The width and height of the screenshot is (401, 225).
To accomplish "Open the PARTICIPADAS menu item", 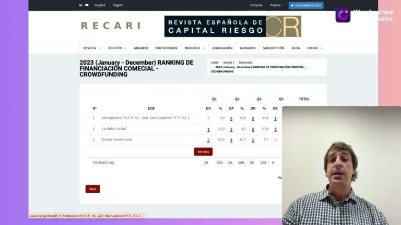I will (166, 48).
